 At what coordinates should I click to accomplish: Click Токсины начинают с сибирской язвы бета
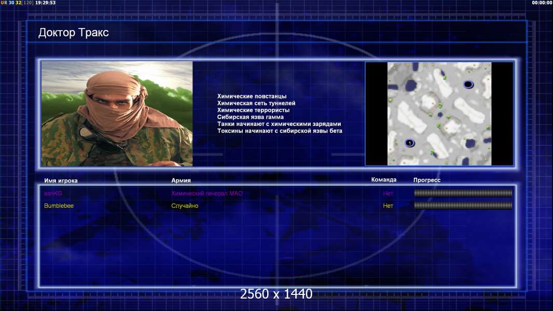(x=280, y=131)
